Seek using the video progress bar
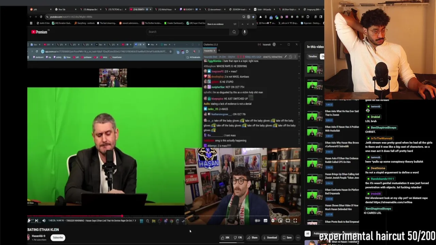The width and height of the screenshot is (436, 245). [164, 216]
